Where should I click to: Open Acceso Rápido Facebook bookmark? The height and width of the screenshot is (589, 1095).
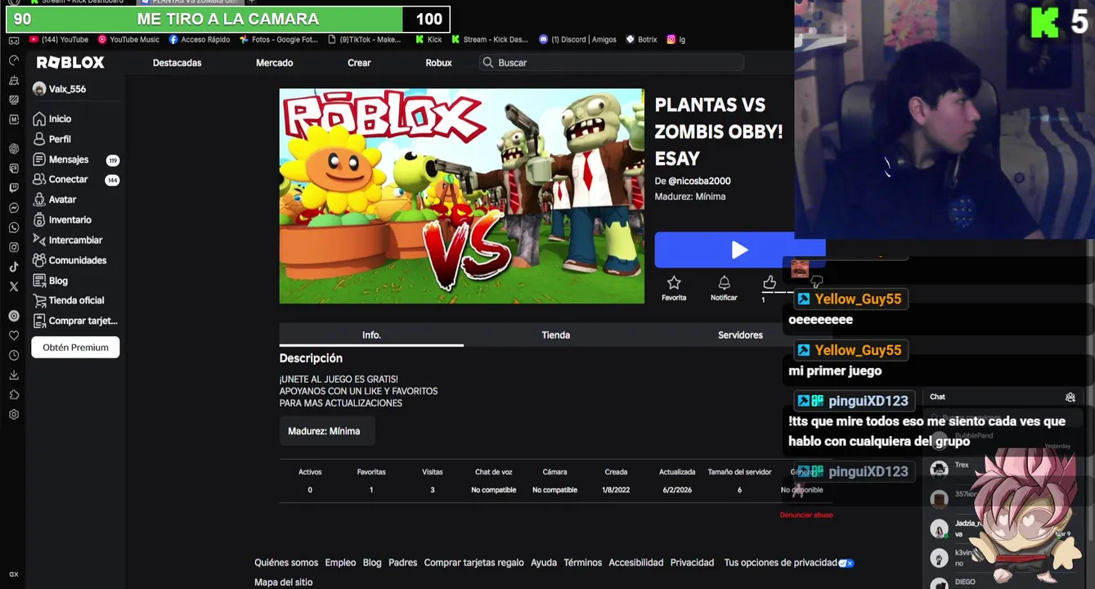[x=200, y=39]
